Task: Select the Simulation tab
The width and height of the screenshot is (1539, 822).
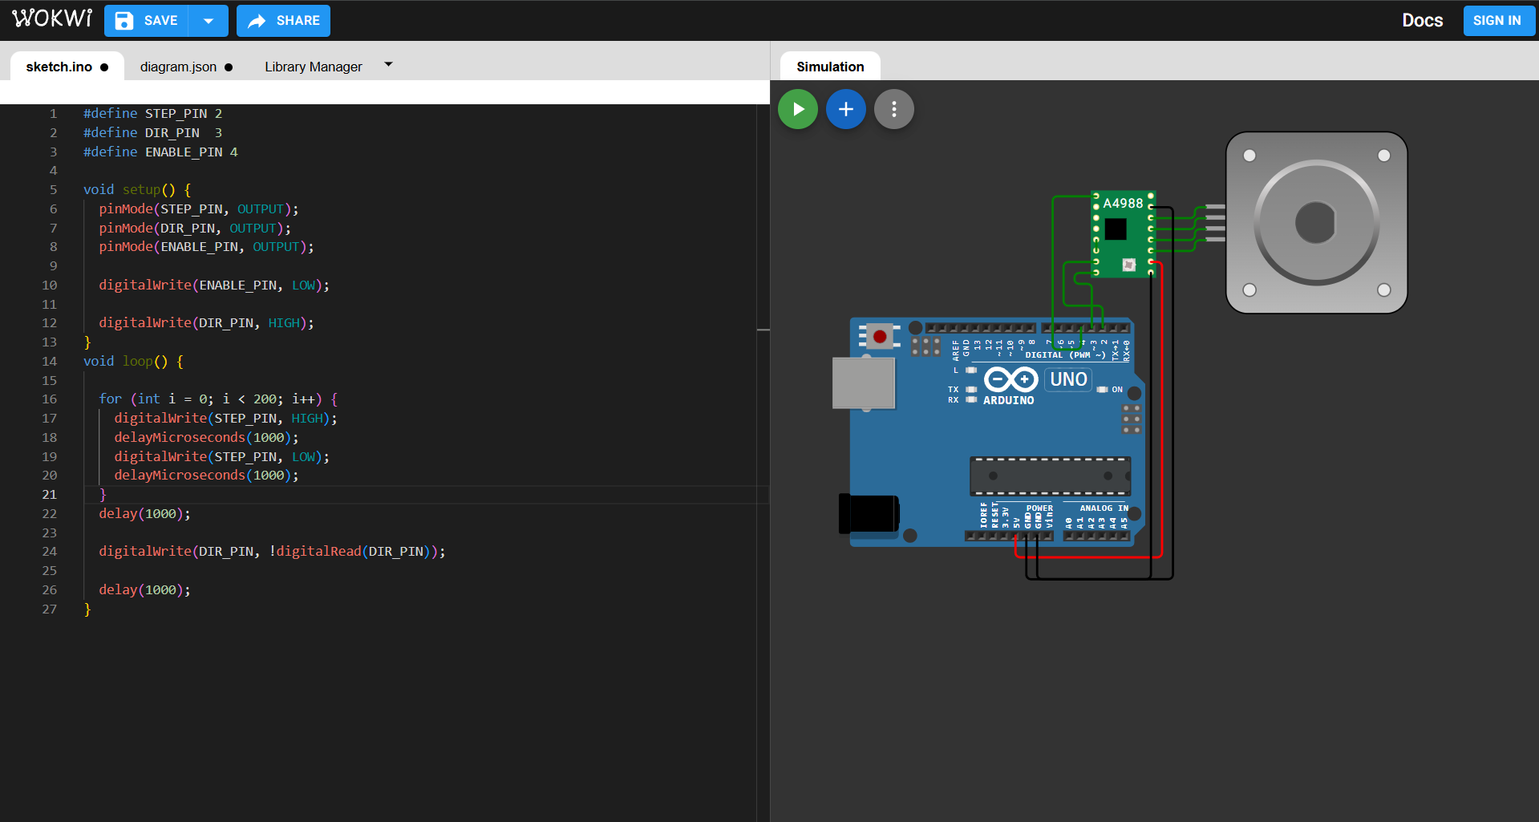Action: point(830,67)
